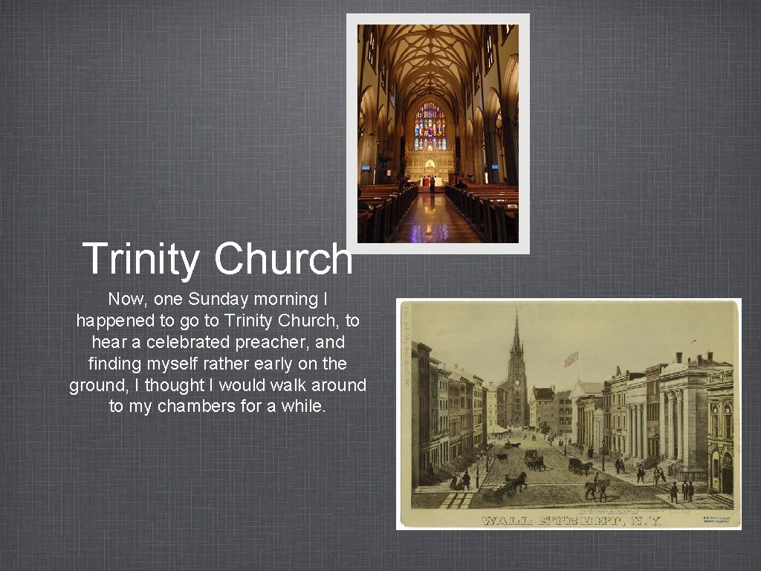Click the paragraph beginning "Now, one Sunday morning"
Image resolution: width=761 pixels, height=571 pixels.
click(x=218, y=352)
